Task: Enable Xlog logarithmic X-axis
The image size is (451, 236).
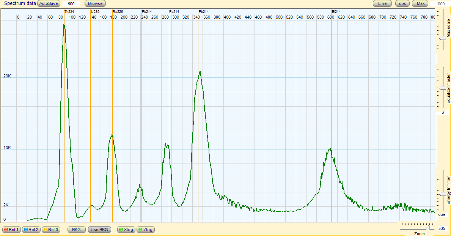Action: pos(126,230)
